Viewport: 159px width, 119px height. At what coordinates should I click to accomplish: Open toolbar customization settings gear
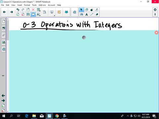(155, 10)
